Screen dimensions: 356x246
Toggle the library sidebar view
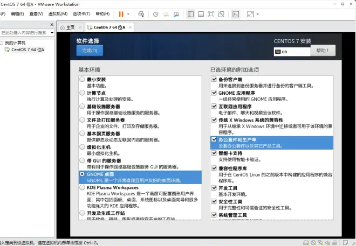[191, 15]
